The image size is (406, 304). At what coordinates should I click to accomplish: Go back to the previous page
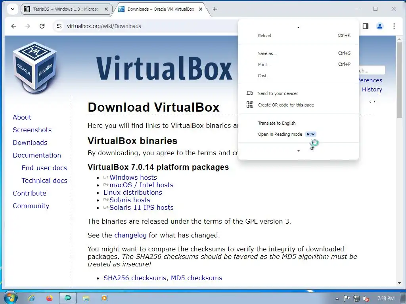click(x=13, y=26)
